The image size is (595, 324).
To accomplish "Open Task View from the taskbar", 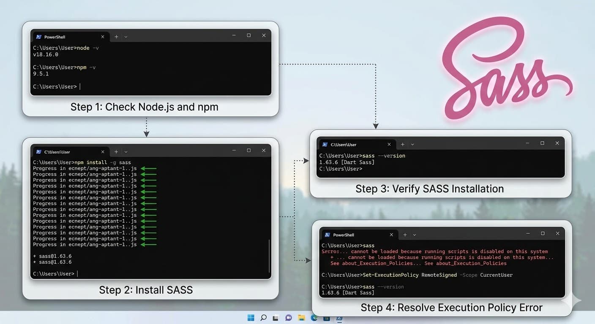I will (276, 317).
